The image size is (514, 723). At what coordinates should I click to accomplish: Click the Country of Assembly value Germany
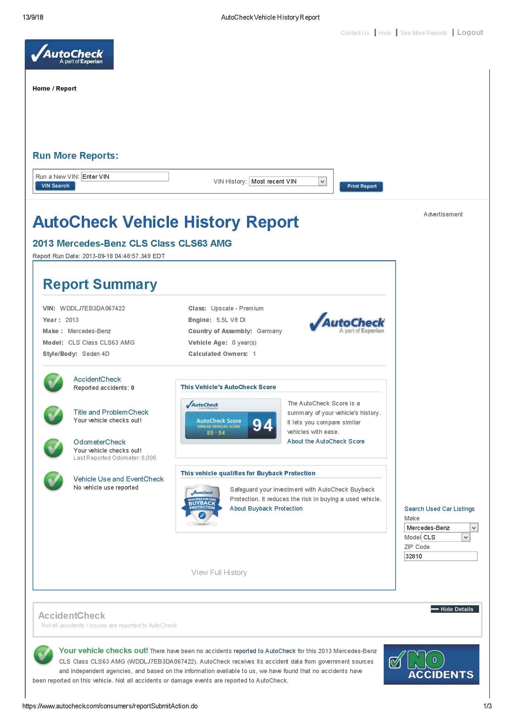coord(269,331)
